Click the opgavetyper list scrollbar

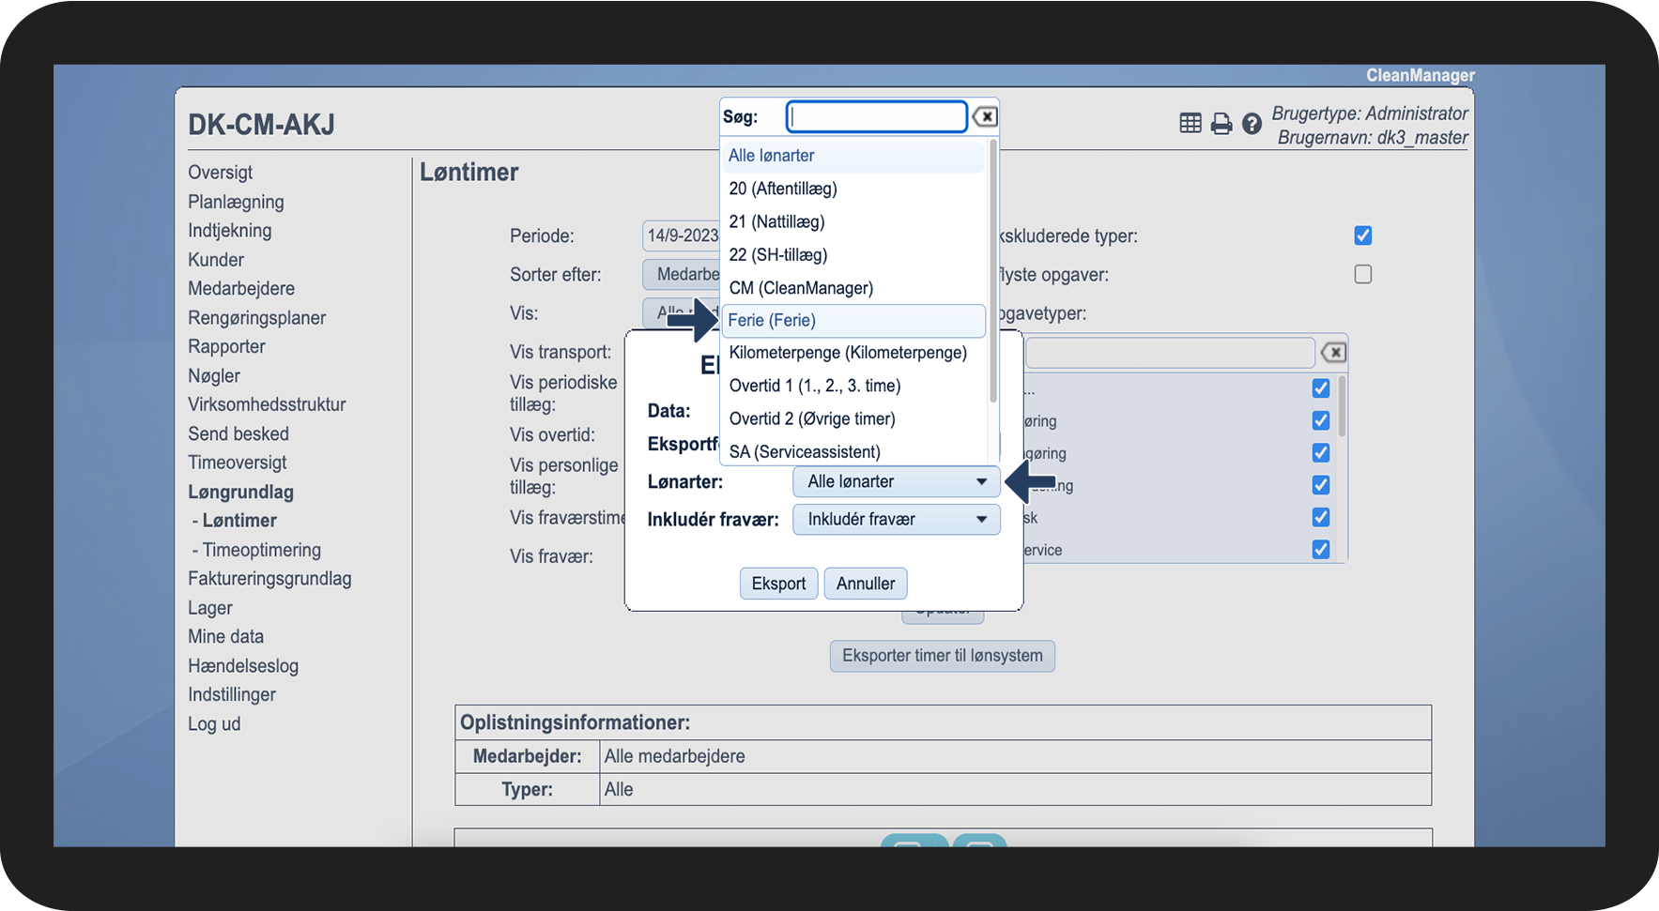pos(1342,405)
